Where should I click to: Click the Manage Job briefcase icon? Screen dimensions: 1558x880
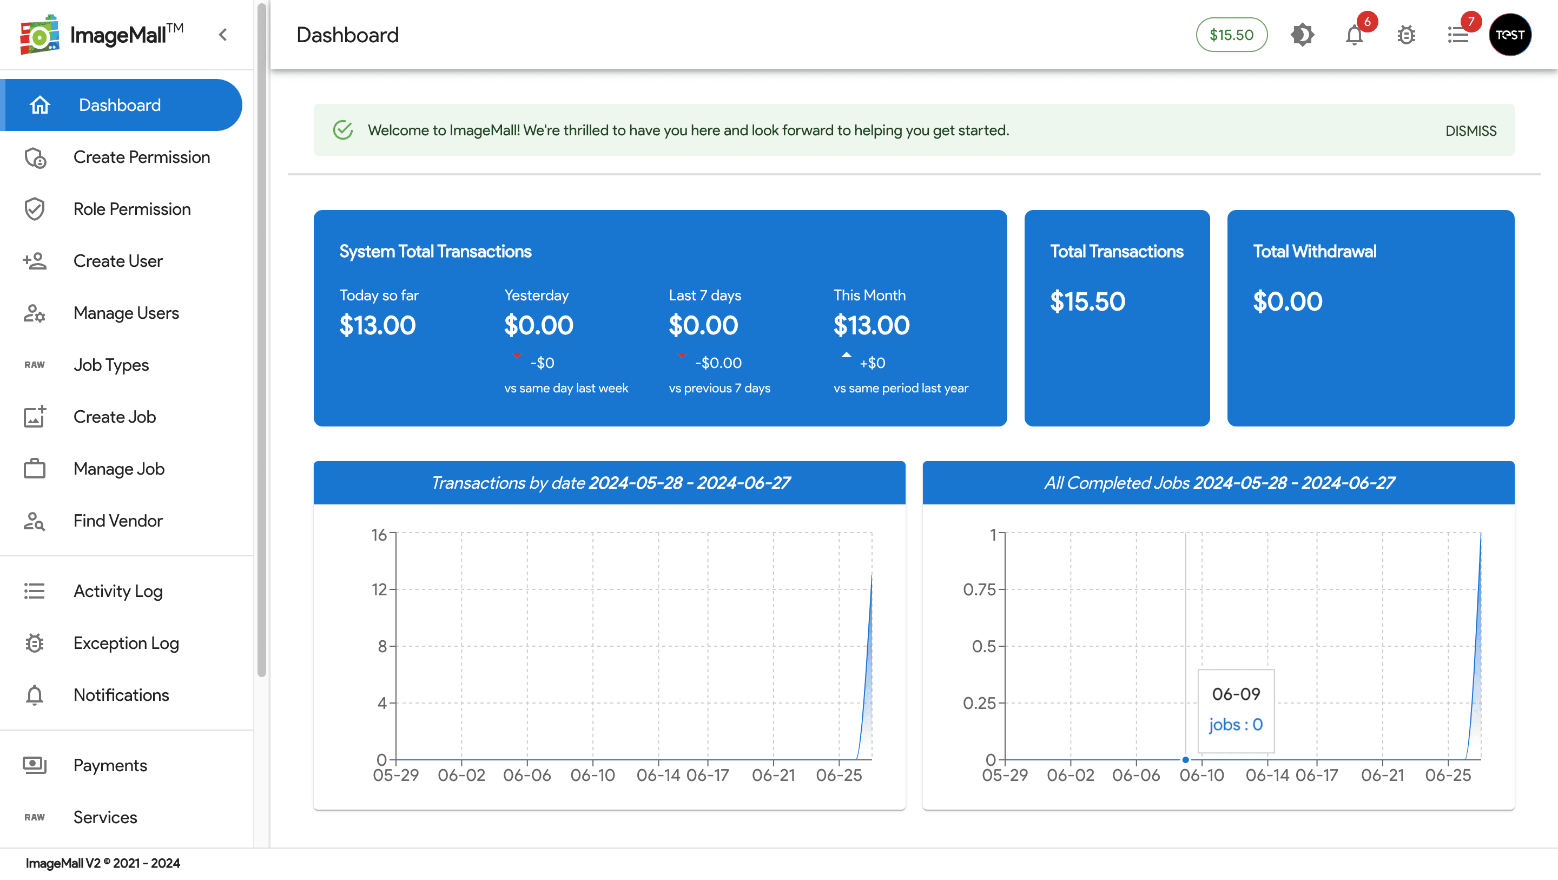click(35, 469)
